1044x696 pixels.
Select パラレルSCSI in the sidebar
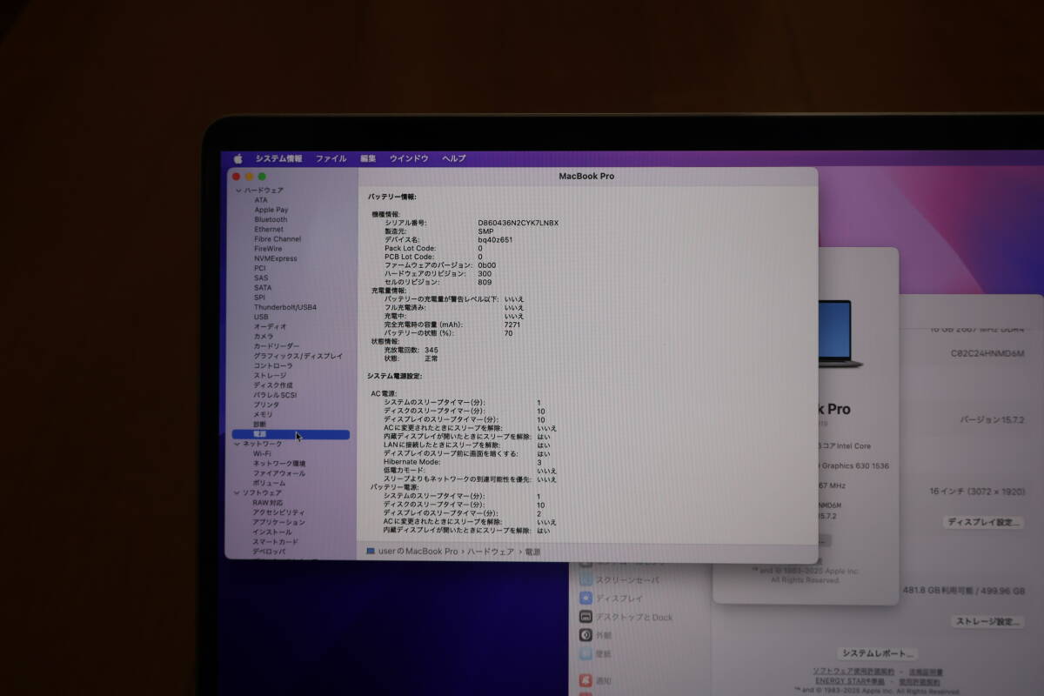pos(275,395)
